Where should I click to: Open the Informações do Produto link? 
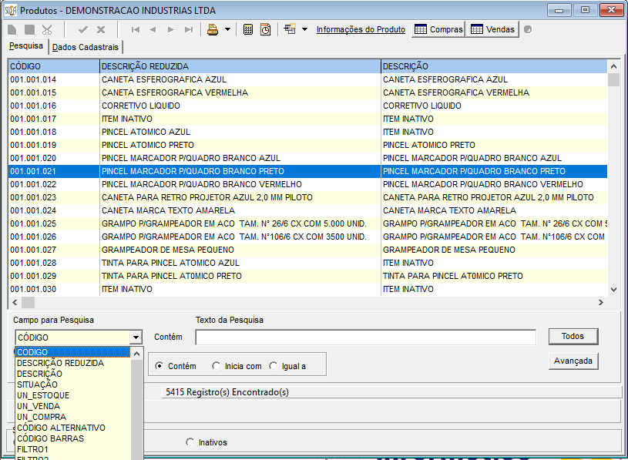[x=361, y=29]
